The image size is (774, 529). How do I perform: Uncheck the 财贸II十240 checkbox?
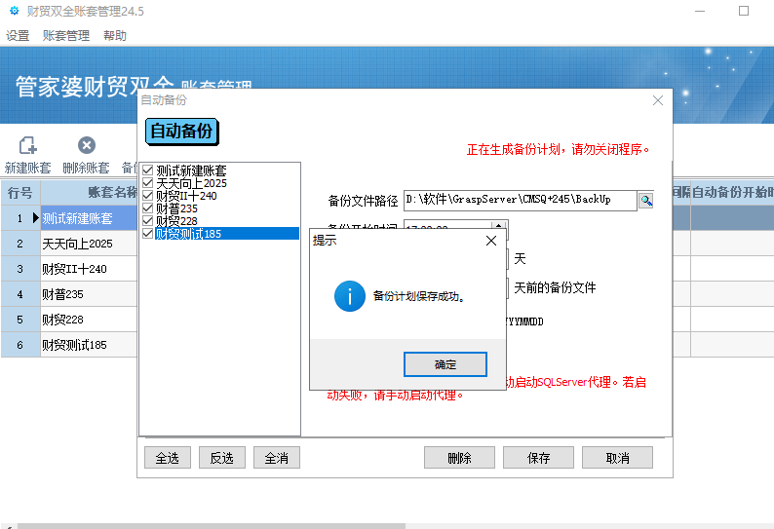pos(147,196)
